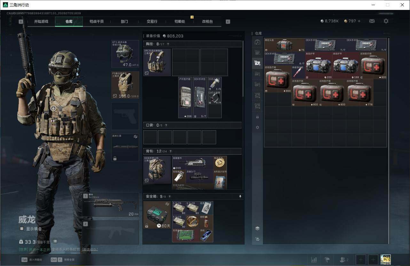
Task: Select the active IV medical warehouse category
Action: point(257,63)
